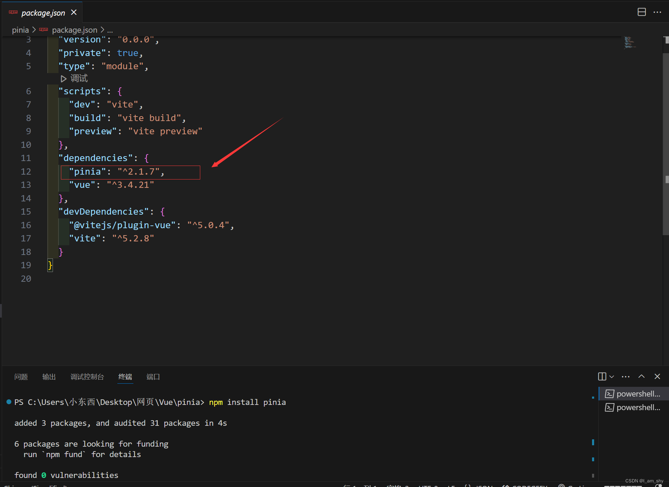Switch to the 问题 problems tab
This screenshot has width=669, height=487.
coord(21,377)
